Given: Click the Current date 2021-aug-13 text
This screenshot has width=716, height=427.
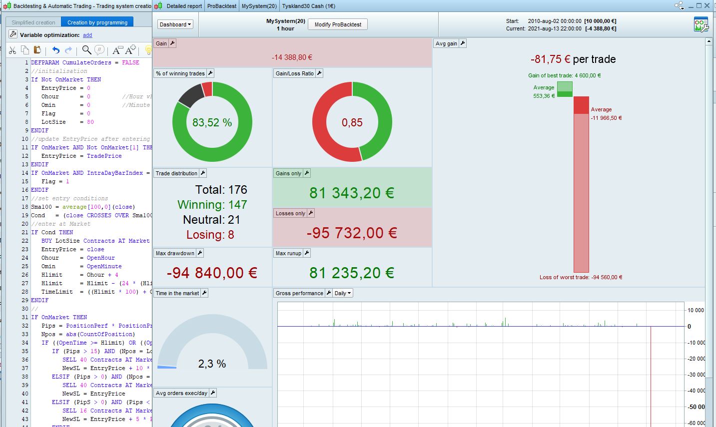Looking at the screenshot, I should point(555,29).
